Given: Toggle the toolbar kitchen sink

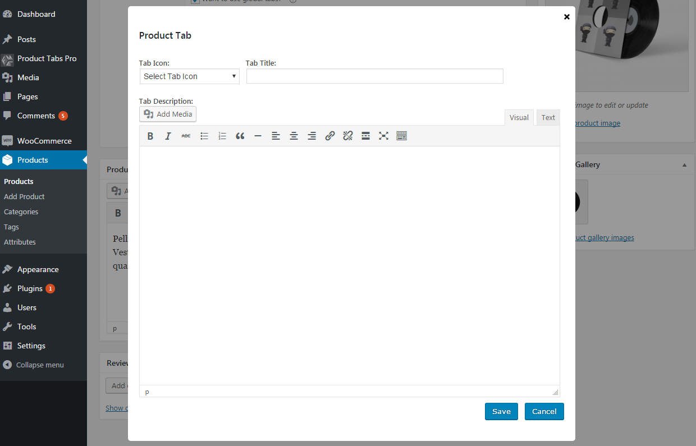Looking at the screenshot, I should point(401,136).
